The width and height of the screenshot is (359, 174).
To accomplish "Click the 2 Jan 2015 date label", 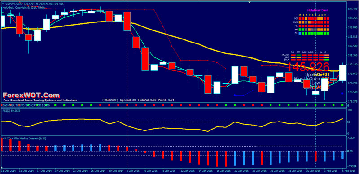I will (x=134, y=171).
